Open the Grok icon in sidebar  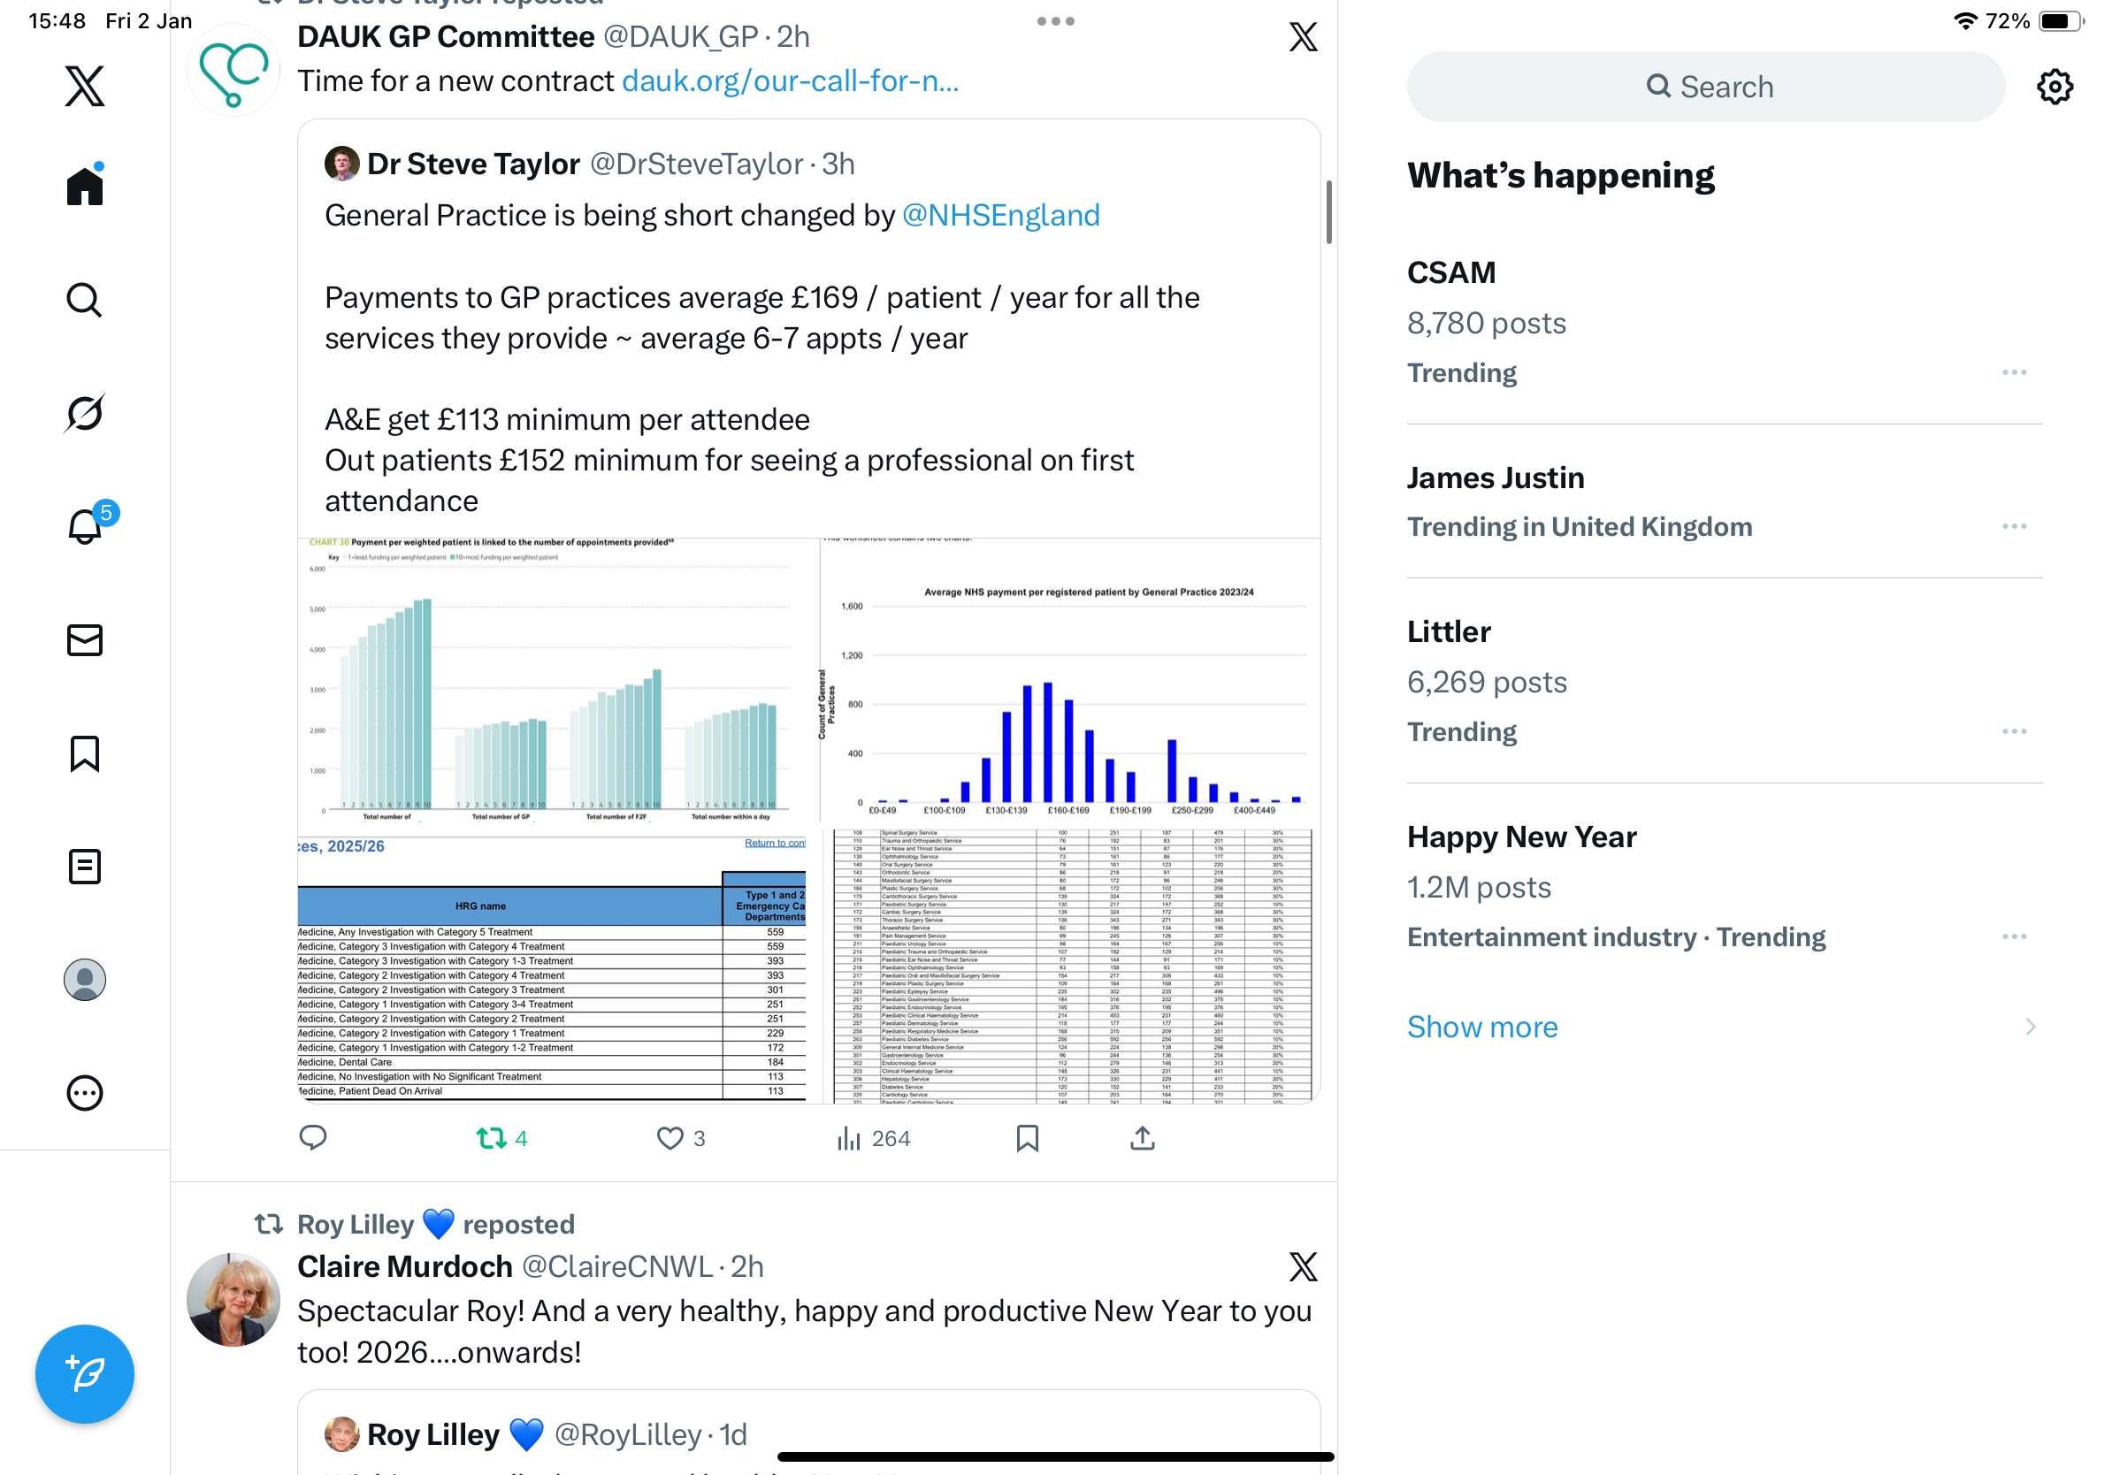coord(85,413)
